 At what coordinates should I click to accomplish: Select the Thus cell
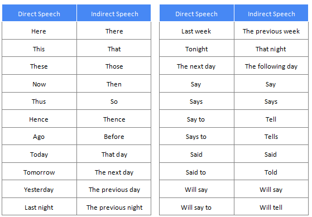[39, 101]
